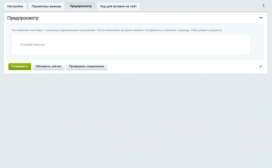
Task: Click the Обновить сейчас button
Action: (x=49, y=67)
